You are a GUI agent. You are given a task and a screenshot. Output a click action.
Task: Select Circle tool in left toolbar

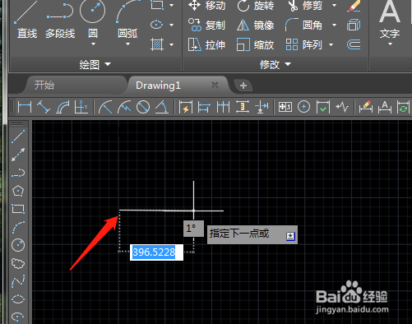[x=18, y=245]
